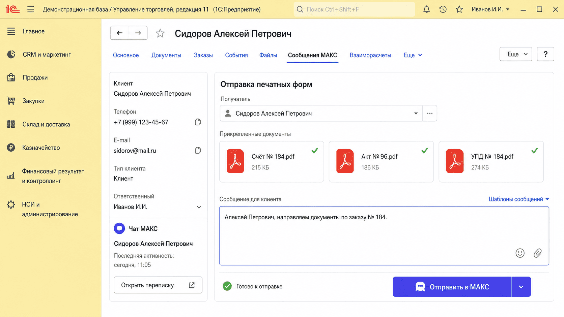This screenshot has height=317, width=564.
Task: Open history clock icon
Action: pos(443,9)
